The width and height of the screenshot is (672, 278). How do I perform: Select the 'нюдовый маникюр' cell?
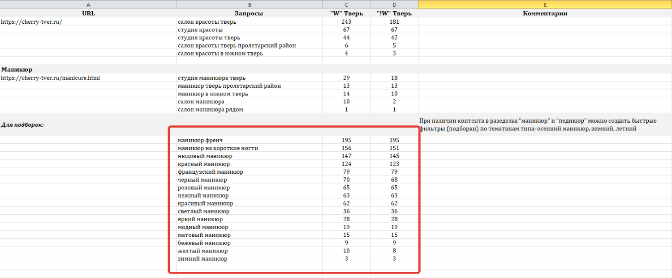205,156
